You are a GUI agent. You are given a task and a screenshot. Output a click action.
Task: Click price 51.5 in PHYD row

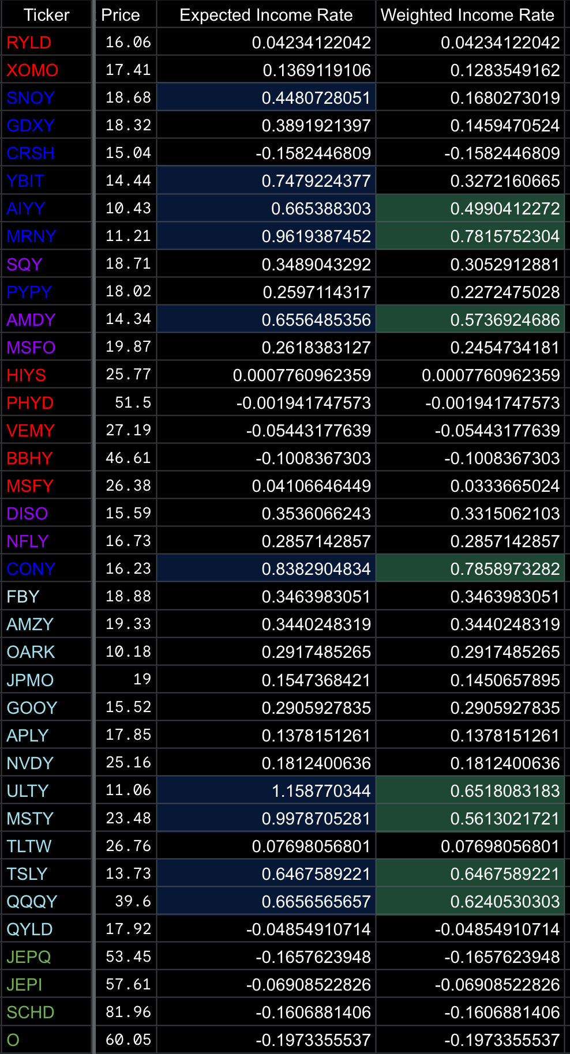[x=126, y=402]
